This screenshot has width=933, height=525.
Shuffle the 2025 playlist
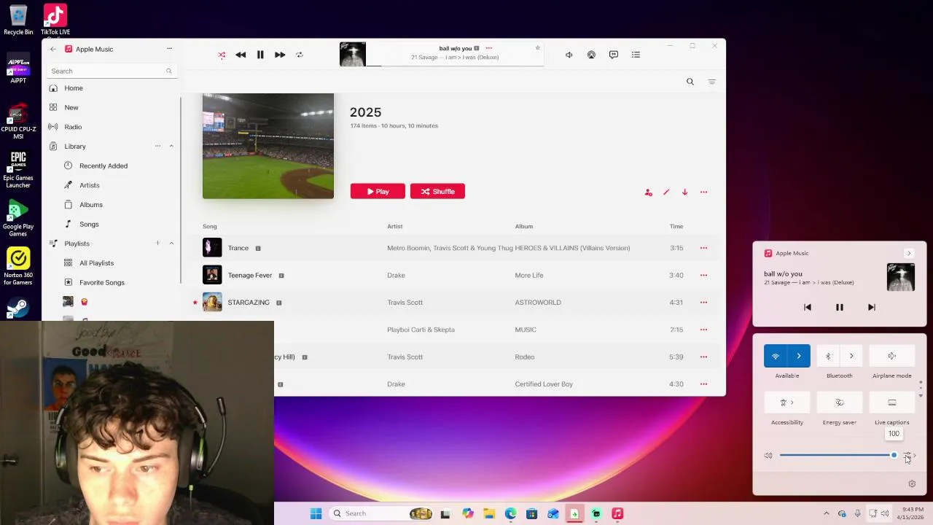point(437,192)
